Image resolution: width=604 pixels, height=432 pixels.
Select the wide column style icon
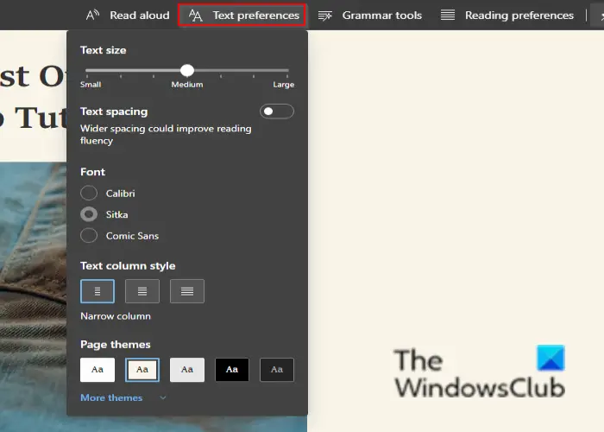click(x=187, y=291)
